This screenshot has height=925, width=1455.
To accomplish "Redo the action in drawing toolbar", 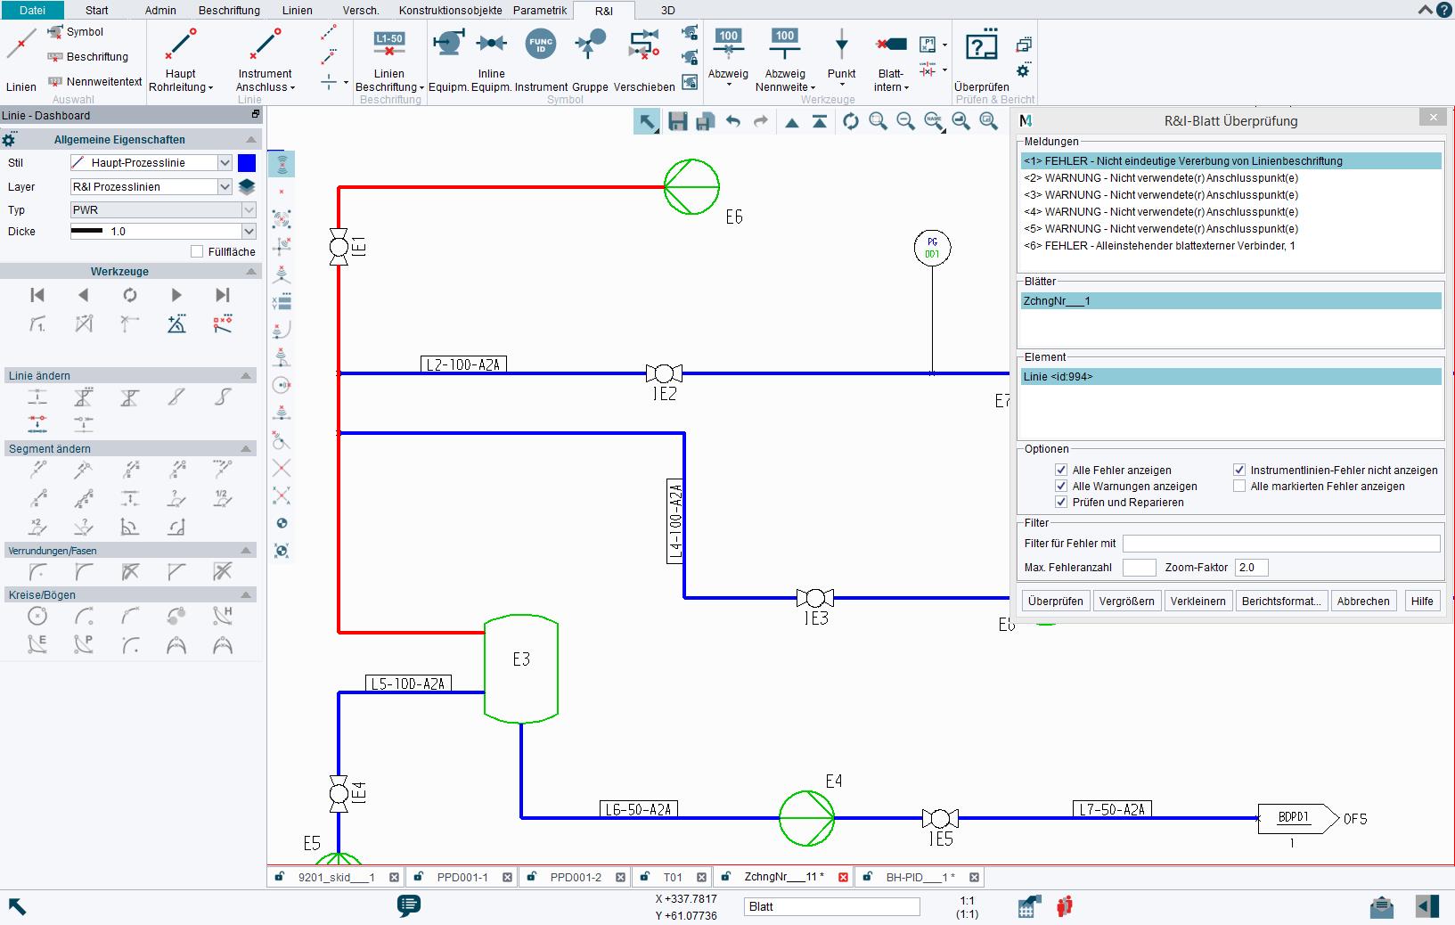I will pos(761,122).
